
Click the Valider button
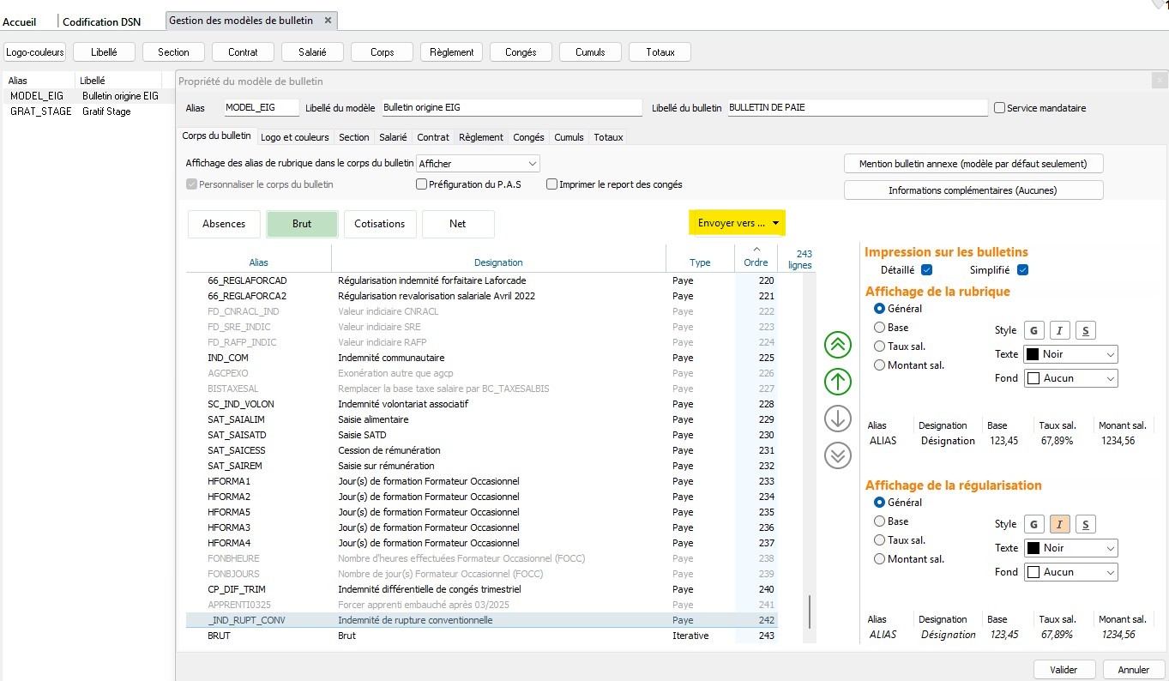pyautogui.click(x=1064, y=669)
